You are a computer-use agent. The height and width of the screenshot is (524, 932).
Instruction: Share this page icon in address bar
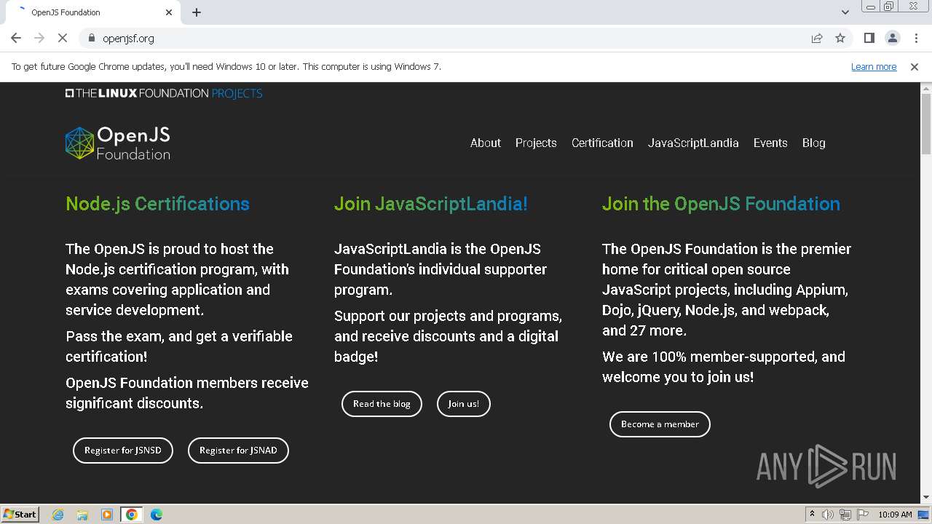817,38
